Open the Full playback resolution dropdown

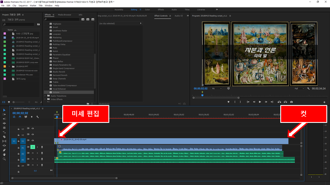point(299,89)
